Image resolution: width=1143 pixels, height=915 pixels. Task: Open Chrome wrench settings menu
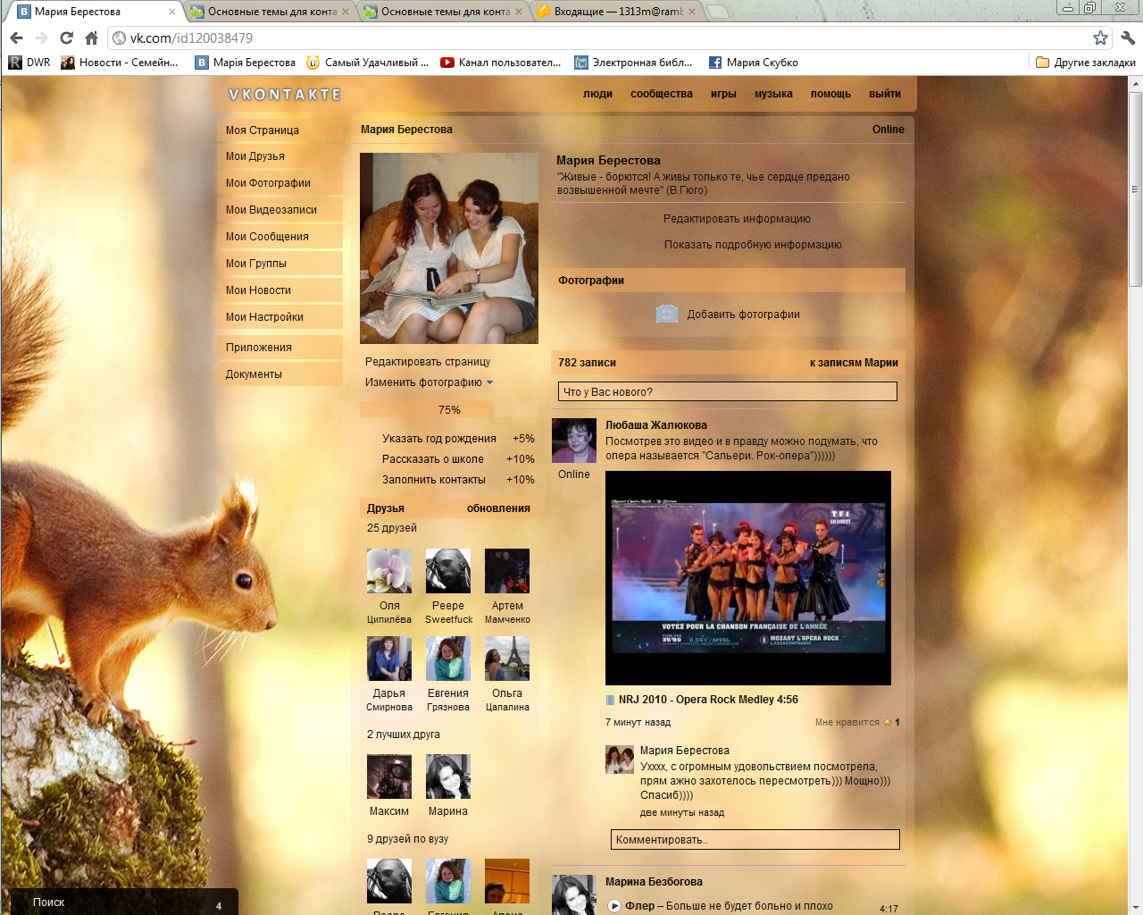click(x=1127, y=38)
